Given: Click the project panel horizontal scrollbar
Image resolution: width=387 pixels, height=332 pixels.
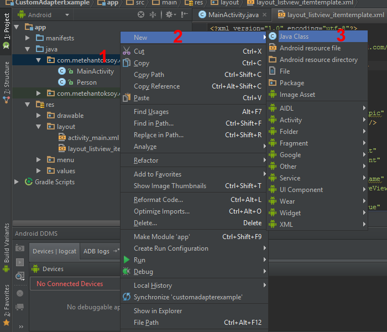Looking at the screenshot, I should (66, 223).
